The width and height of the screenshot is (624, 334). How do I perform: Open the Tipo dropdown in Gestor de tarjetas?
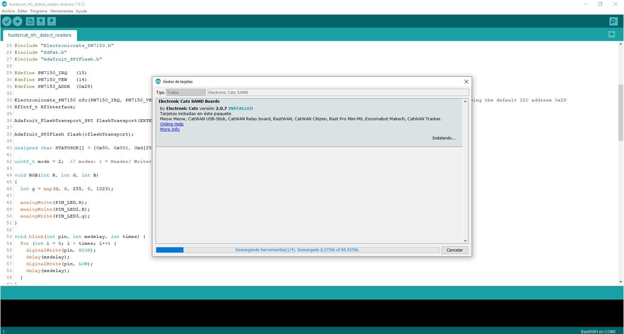[186, 93]
